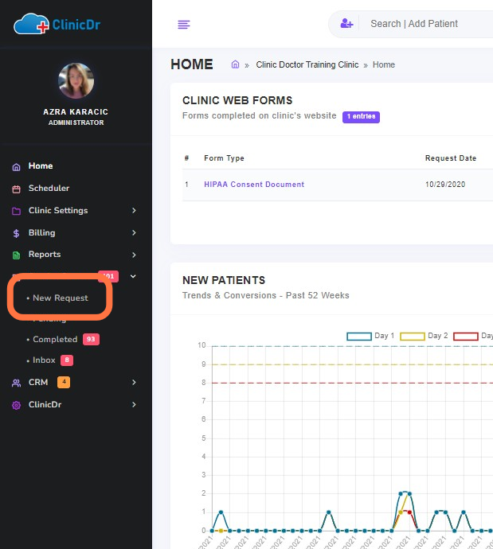Viewport: 493px width, 549px height.
Task: Open the Billing menu
Action: coord(41,233)
